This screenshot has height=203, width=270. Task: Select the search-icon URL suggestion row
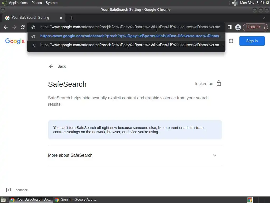126,45
